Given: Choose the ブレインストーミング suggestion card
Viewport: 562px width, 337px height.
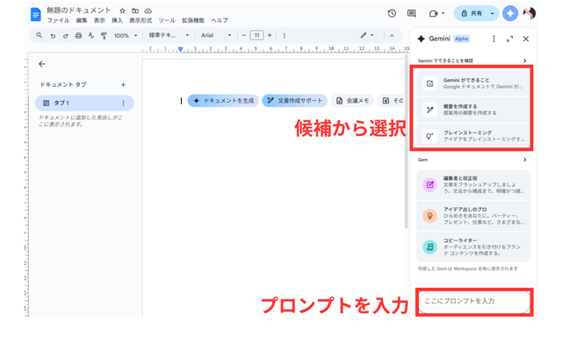Looking at the screenshot, I should (472, 136).
